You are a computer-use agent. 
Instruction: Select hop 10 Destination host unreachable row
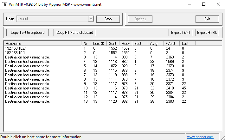(x=28, y=88)
